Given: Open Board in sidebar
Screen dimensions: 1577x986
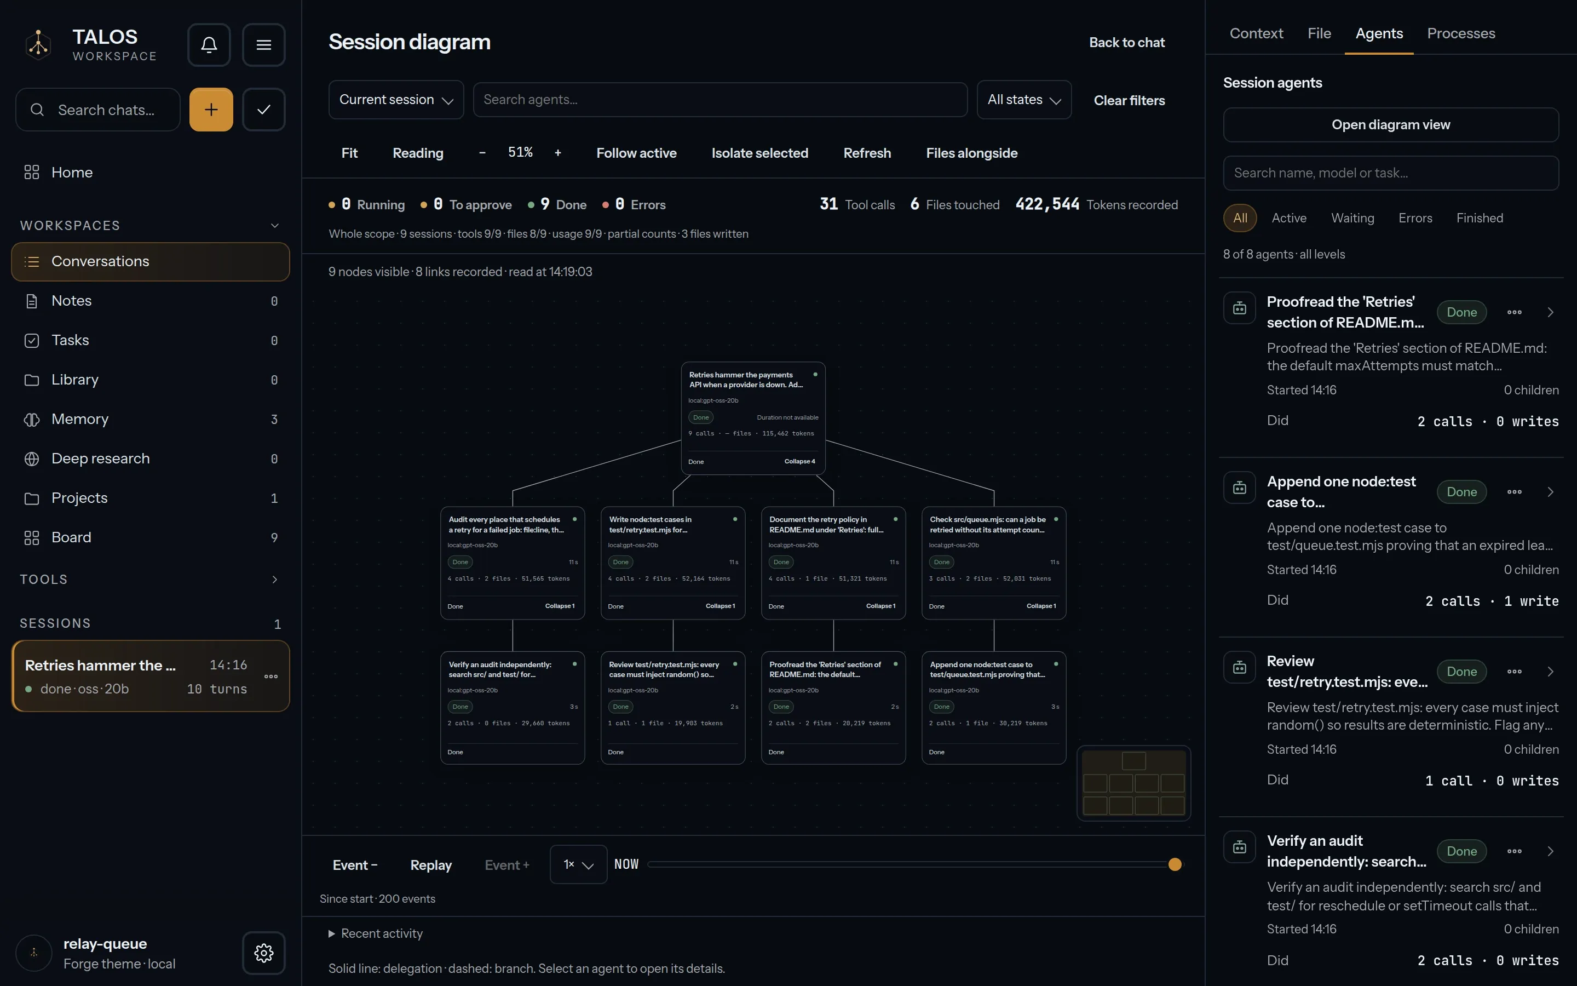Looking at the screenshot, I should tap(151, 537).
